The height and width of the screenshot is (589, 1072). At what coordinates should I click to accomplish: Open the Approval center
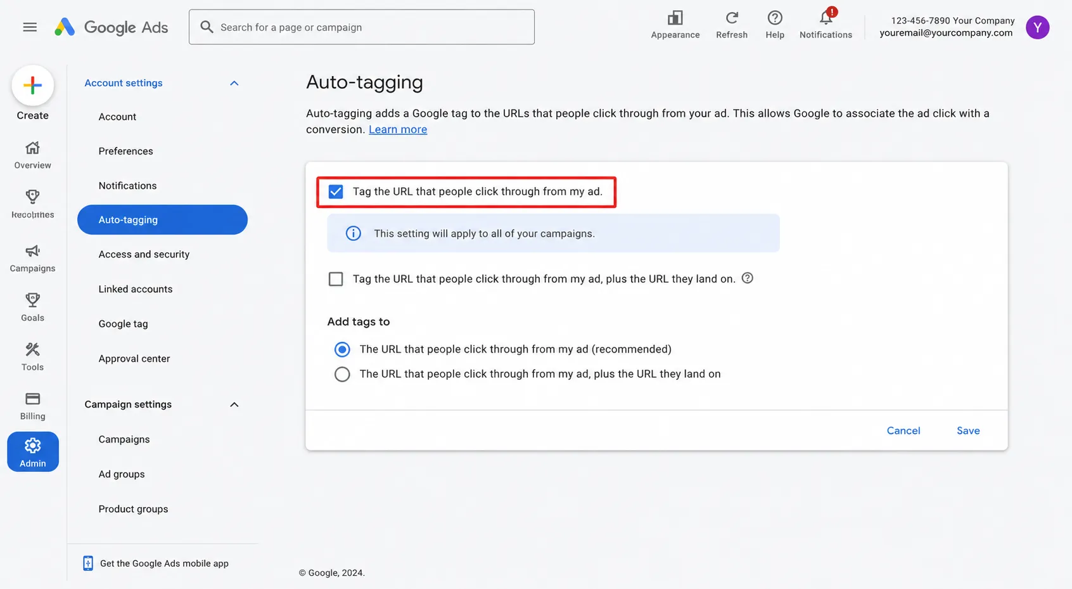(134, 359)
